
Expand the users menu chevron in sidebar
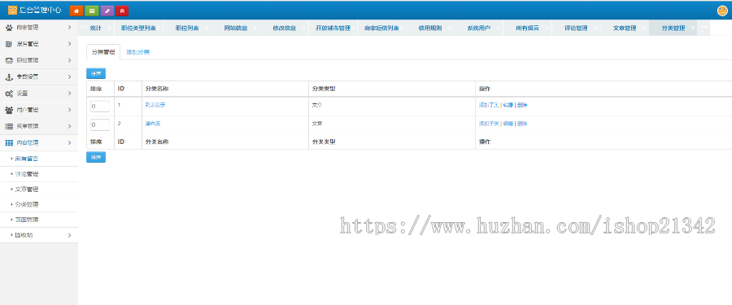pos(69,110)
